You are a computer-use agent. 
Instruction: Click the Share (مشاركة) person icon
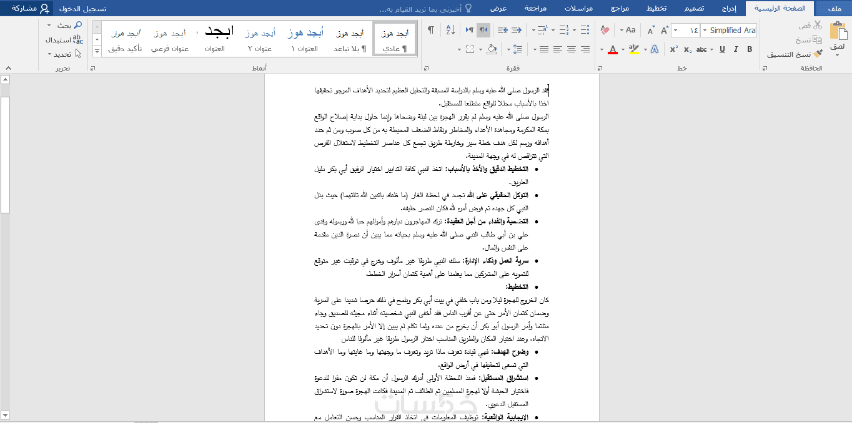coord(44,8)
